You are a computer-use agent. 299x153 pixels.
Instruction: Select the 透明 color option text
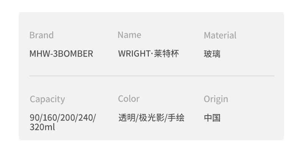(x=125, y=118)
